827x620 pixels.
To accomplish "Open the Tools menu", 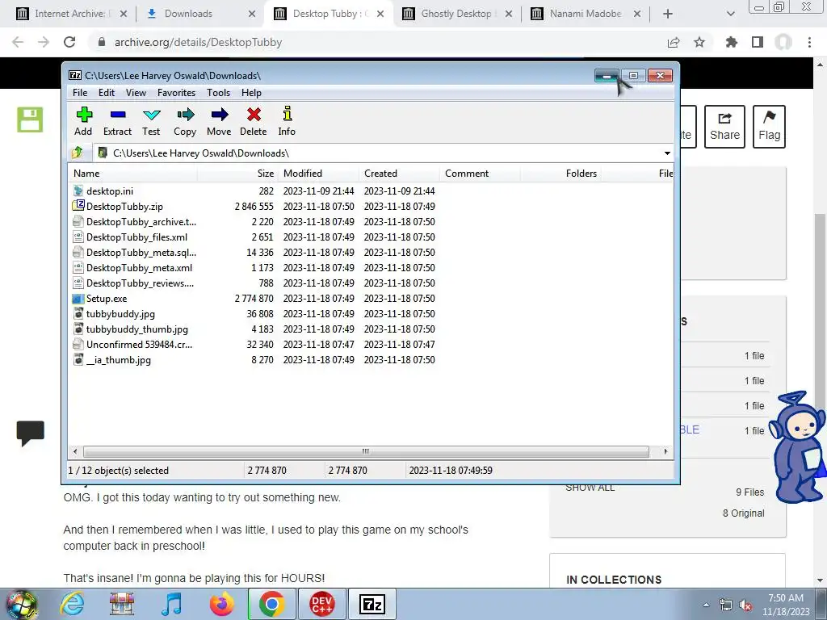I will pos(218,93).
